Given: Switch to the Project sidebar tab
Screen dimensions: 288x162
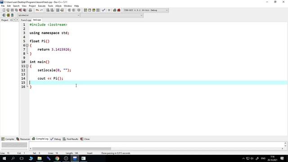Looking at the screenshot, I should (5, 20).
